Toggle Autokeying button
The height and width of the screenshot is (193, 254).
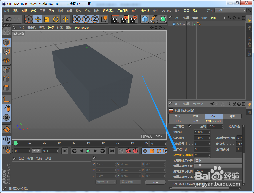click(x=128, y=151)
